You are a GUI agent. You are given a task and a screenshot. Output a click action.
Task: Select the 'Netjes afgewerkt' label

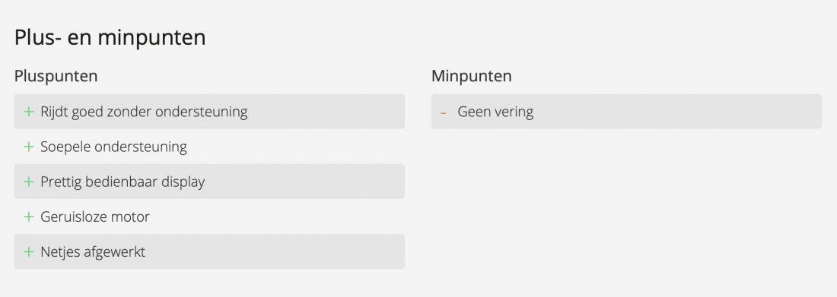point(93,251)
